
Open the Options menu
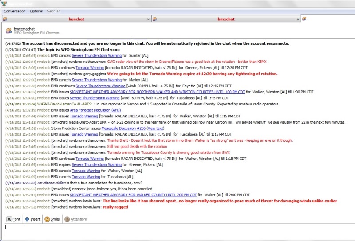36,11
